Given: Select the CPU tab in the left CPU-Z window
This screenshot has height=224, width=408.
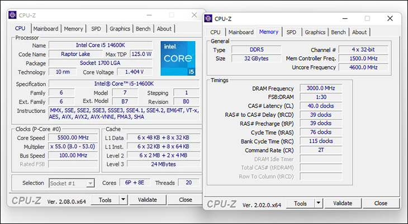Looking at the screenshot, I should point(20,28).
